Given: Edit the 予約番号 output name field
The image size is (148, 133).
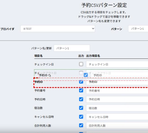Looking at the screenshot, I should (x=117, y=90).
